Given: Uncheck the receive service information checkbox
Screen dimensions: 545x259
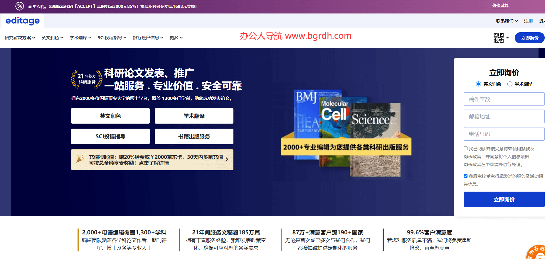Looking at the screenshot, I should [465, 176].
